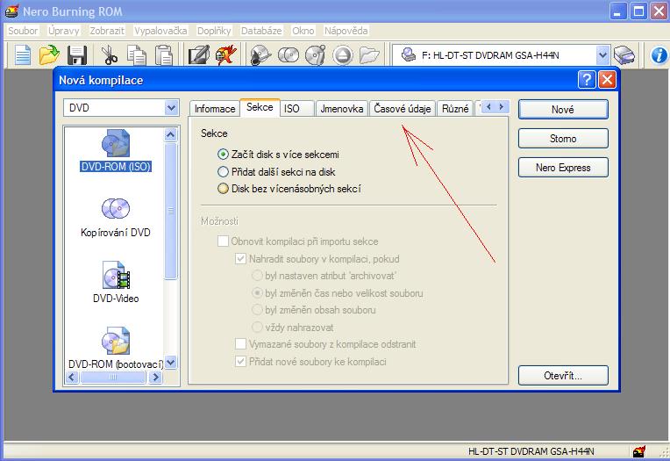Click the Eject disc toolbar icon
The height and width of the screenshot is (461, 670).
343,55
